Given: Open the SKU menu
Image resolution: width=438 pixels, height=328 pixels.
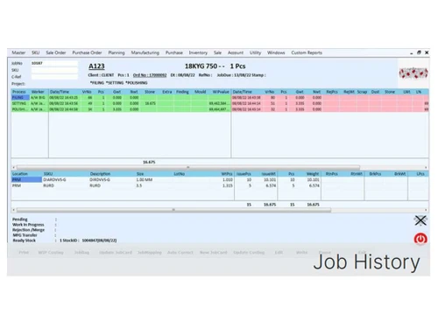Looking at the screenshot, I should [x=35, y=52].
